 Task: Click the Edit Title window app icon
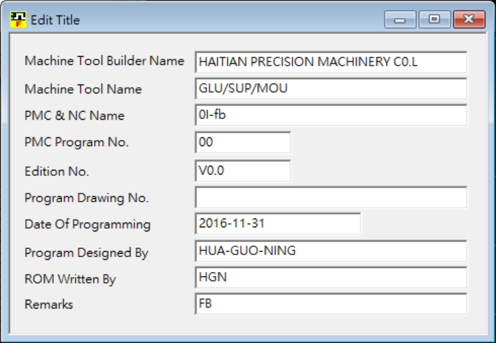tap(18, 20)
